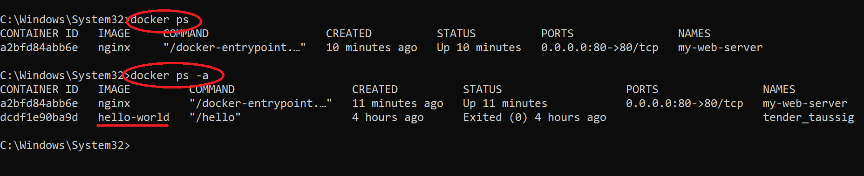Viewport: 864px width, 176px height.
Task: Click 'my-web-server' in the second table
Action: 805,103
